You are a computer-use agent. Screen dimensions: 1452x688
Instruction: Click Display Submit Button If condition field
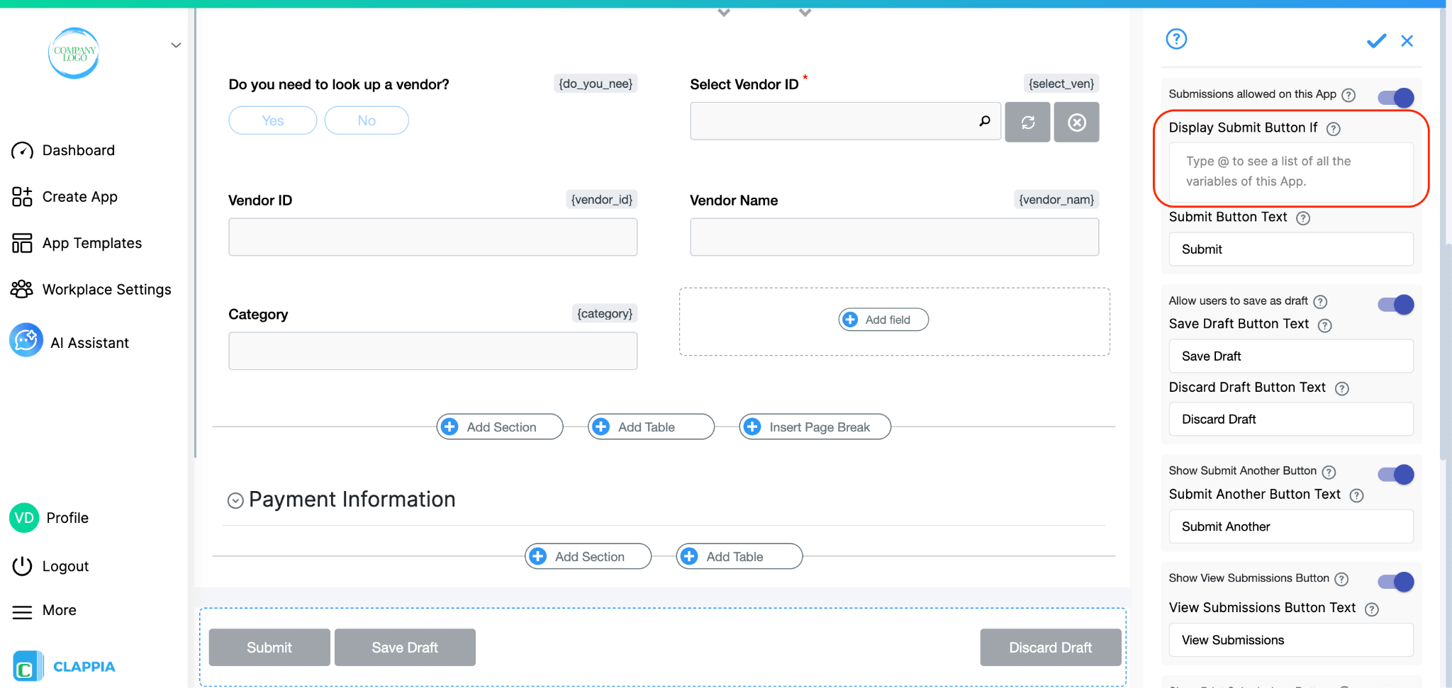1291,172
